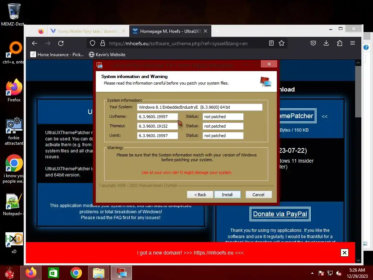373x280 pixels.
Task: Close the UltraUXThemePatcher dialog with the red X
Action: tap(269, 64)
